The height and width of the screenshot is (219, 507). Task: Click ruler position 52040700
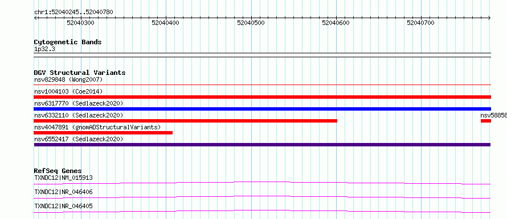tap(421, 23)
